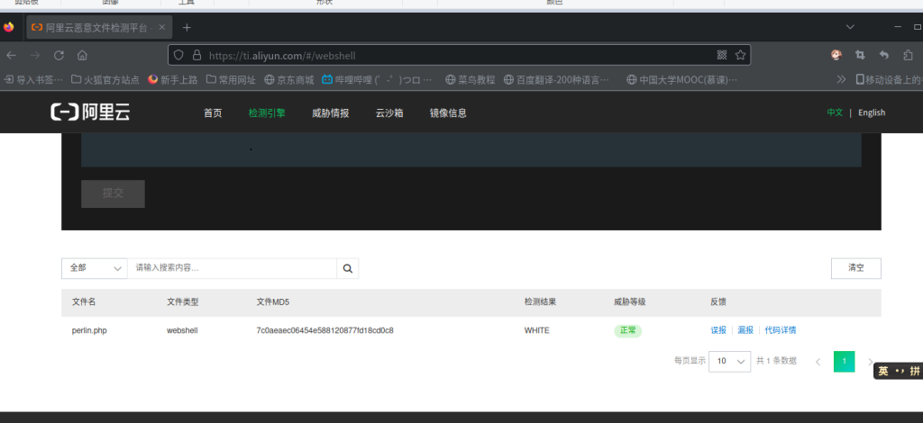Show more bookmarks with double chevron
This screenshot has height=423, width=923.
pyautogui.click(x=841, y=79)
